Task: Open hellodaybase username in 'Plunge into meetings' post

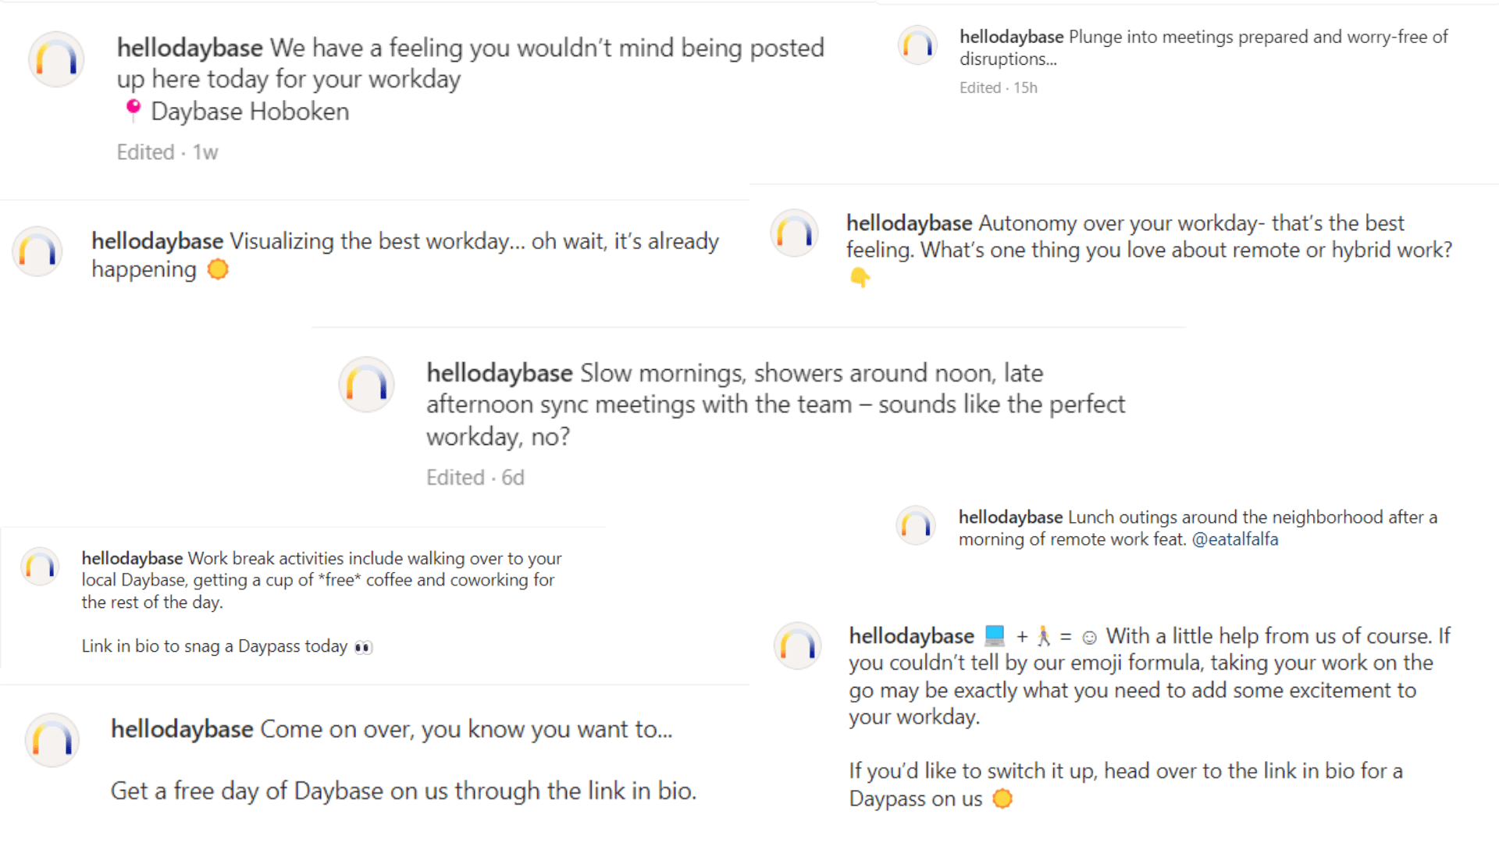Action: pos(1011,37)
